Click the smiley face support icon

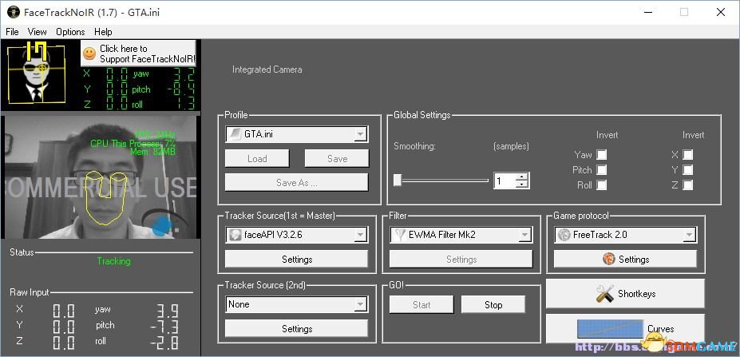[89, 54]
